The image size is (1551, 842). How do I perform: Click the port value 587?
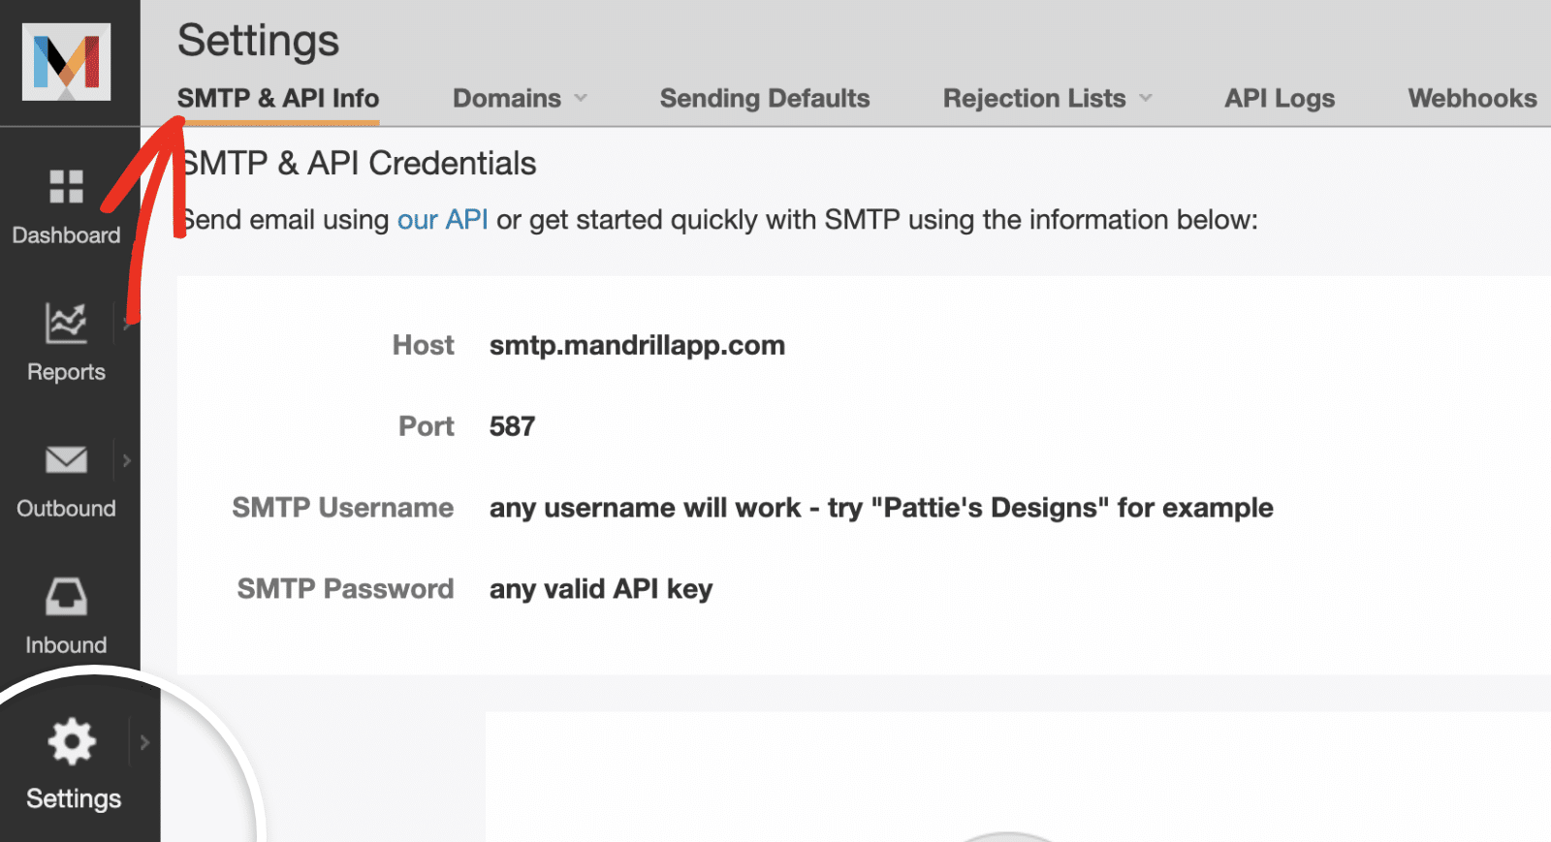tap(512, 426)
